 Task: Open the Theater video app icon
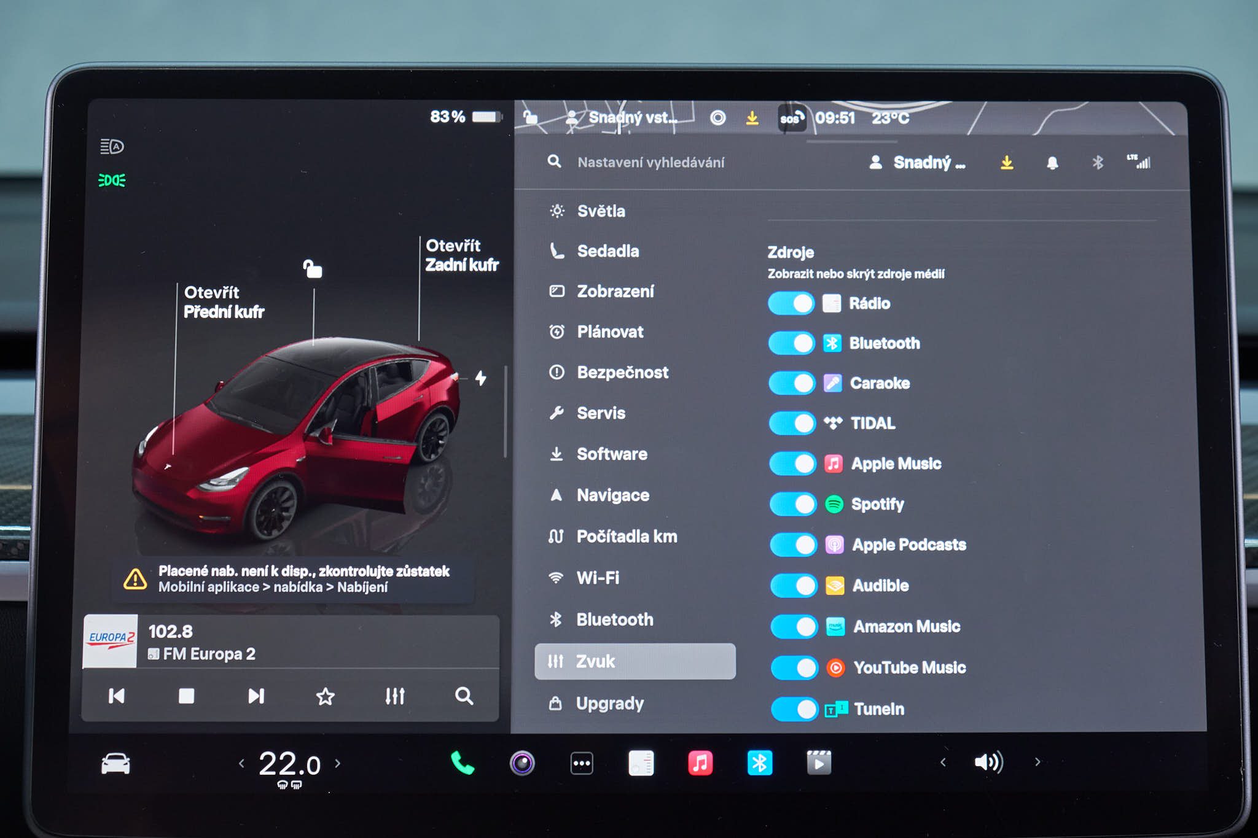(x=819, y=763)
